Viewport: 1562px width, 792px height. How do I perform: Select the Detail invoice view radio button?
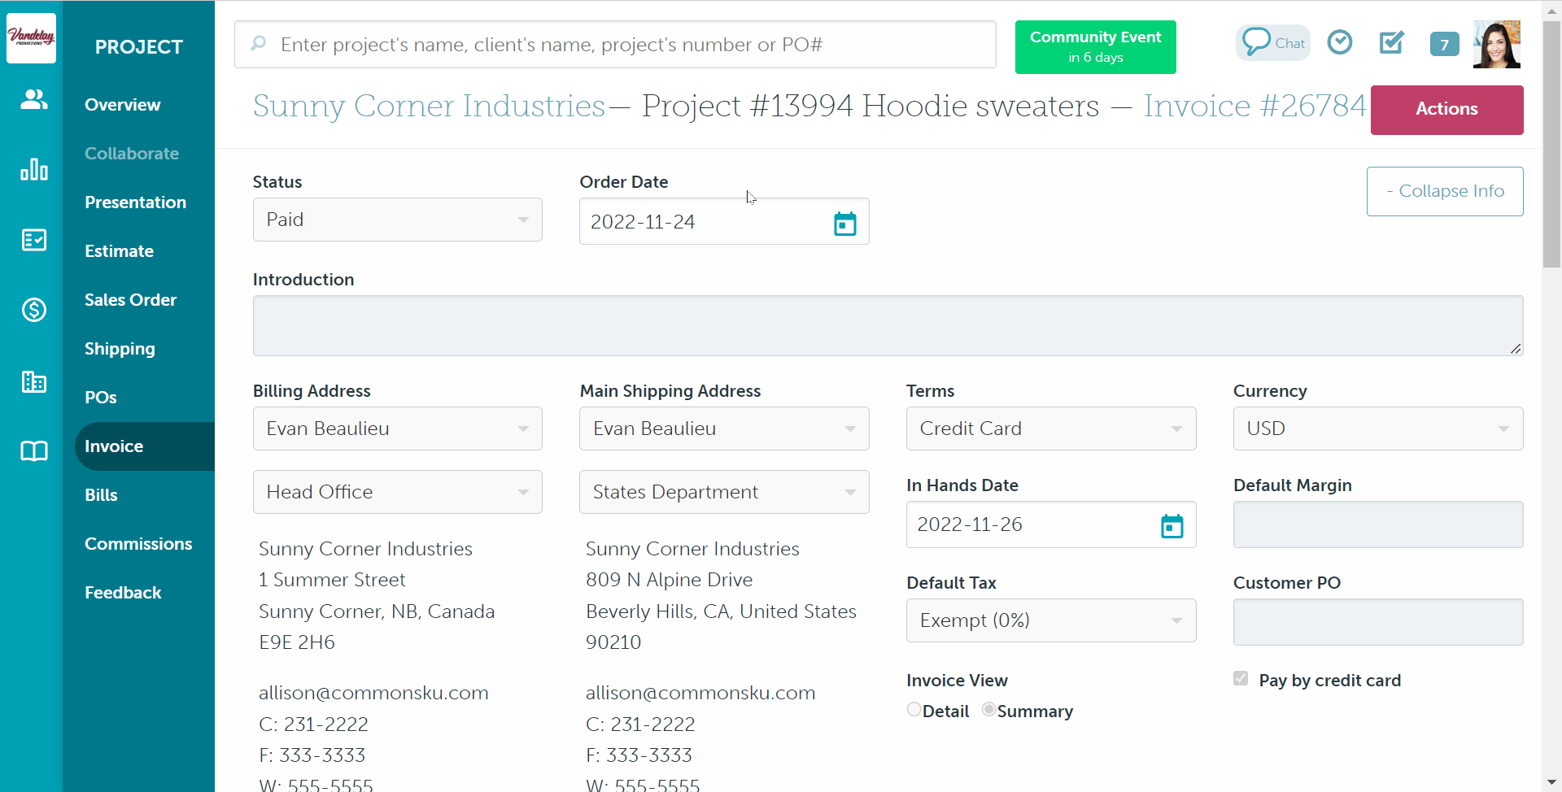pos(914,710)
